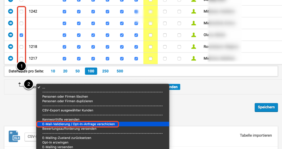This screenshot has height=149, width=282.
Task: Click the blue arrow icon in row 1217
Action: point(11,58)
